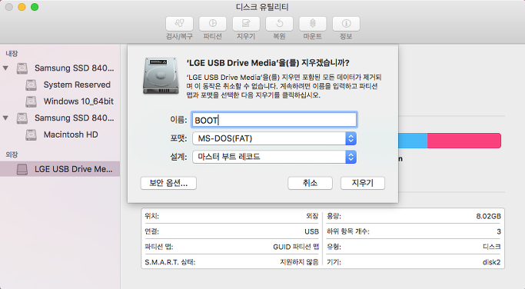The height and width of the screenshot is (289, 525).
Task: Select System Reserved in the sidebar
Action: coord(77,85)
